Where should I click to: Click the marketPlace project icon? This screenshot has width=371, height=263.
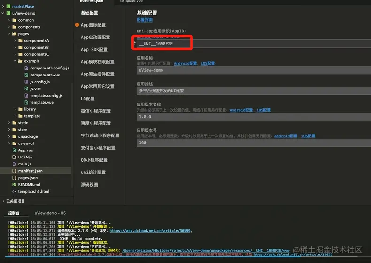8,6
